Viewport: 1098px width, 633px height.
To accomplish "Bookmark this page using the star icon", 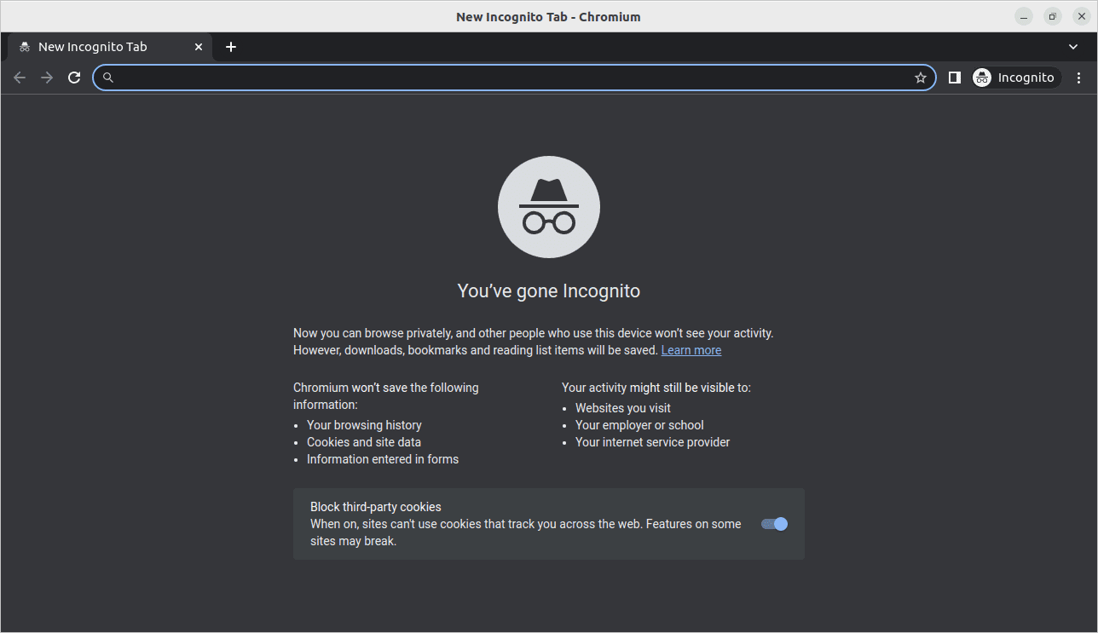I will point(920,77).
